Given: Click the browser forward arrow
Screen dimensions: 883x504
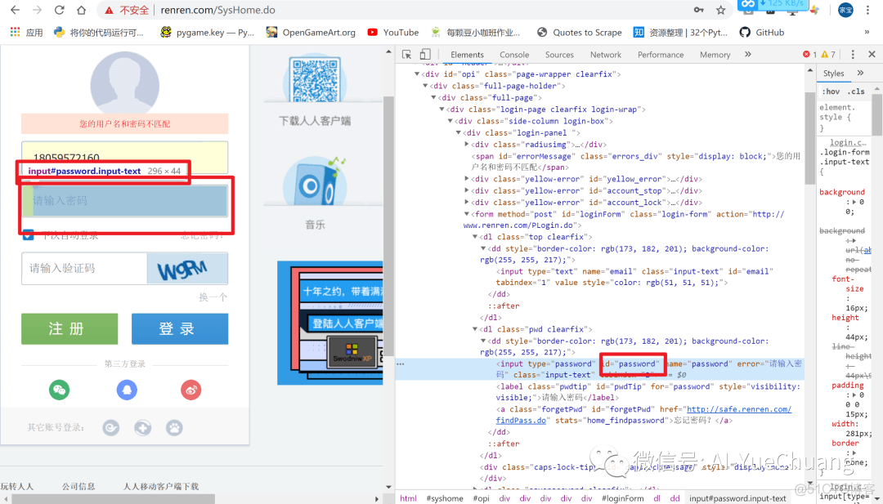Looking at the screenshot, I should coord(37,10).
